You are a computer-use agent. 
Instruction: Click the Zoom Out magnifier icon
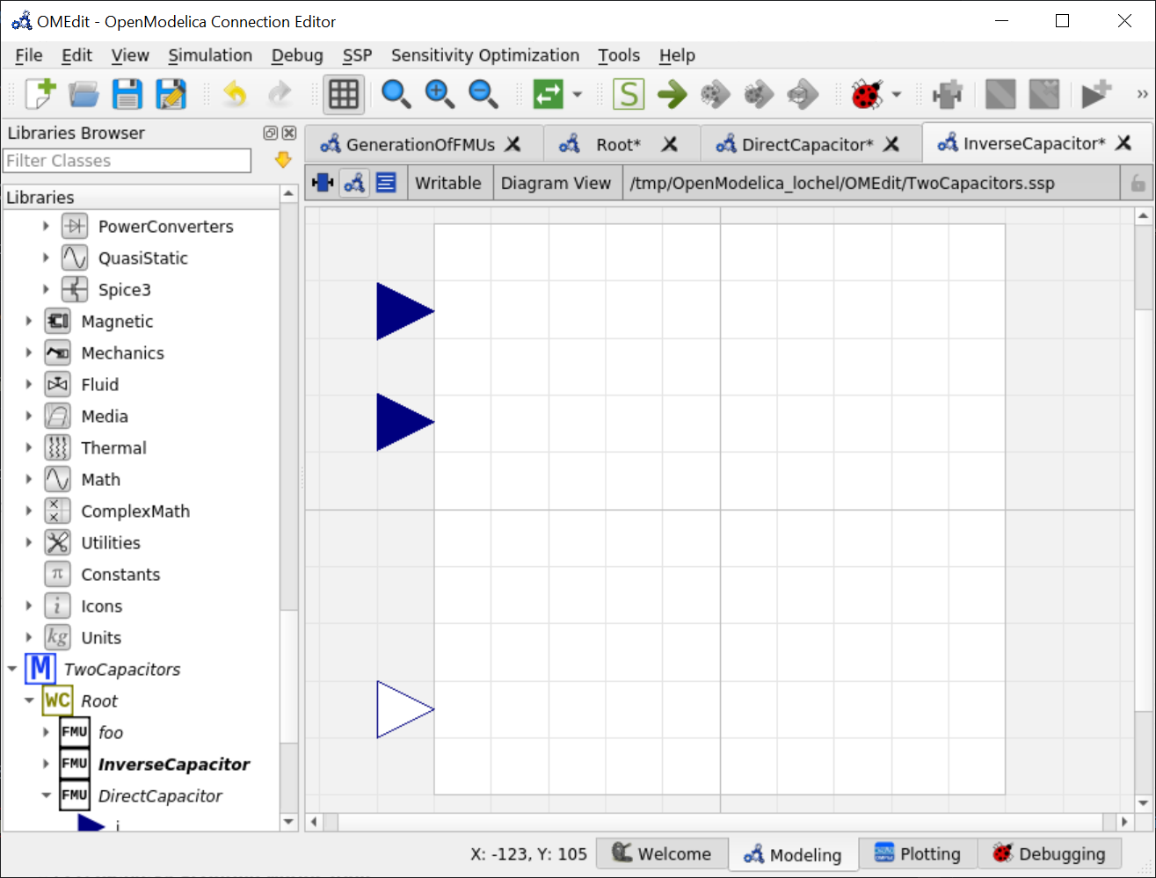[x=483, y=94]
